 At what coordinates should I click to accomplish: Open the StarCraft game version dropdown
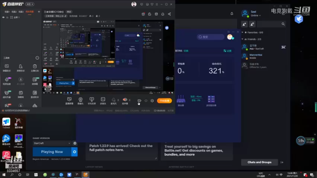[x=52, y=143]
